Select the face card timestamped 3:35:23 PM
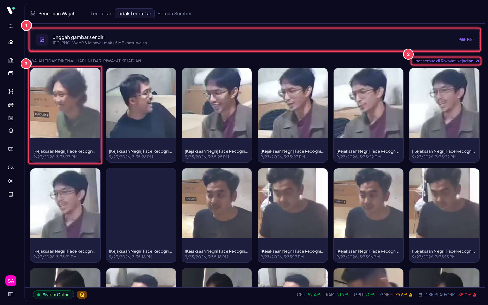This screenshot has width=488, height=305. tap(293, 115)
